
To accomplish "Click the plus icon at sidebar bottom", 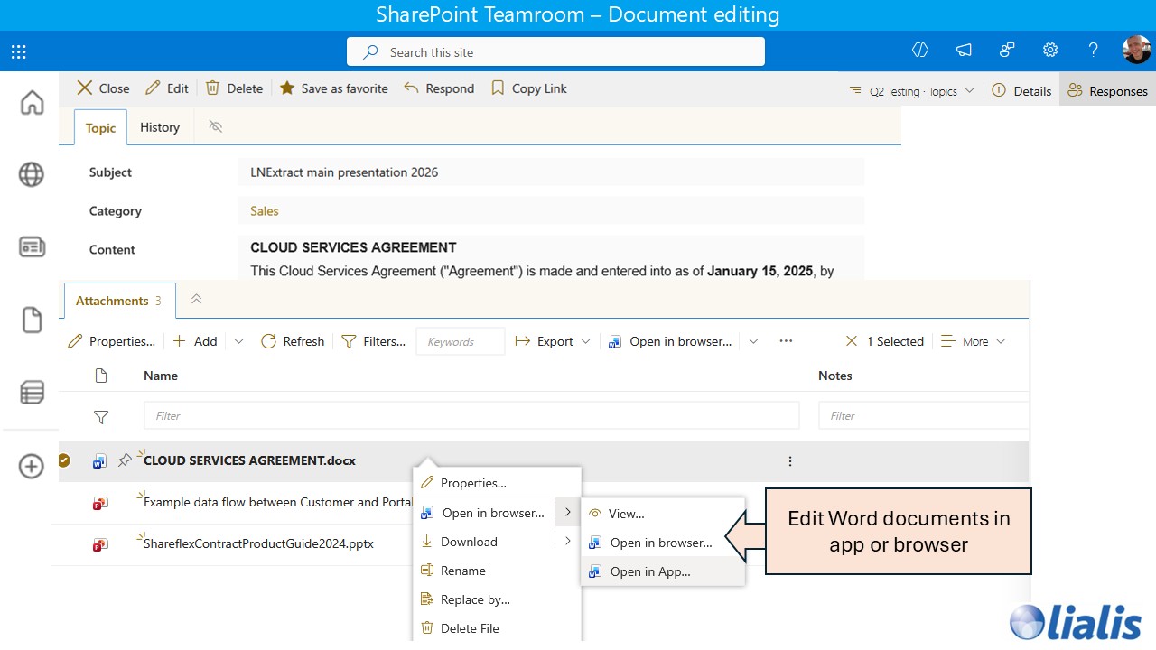I will point(31,467).
